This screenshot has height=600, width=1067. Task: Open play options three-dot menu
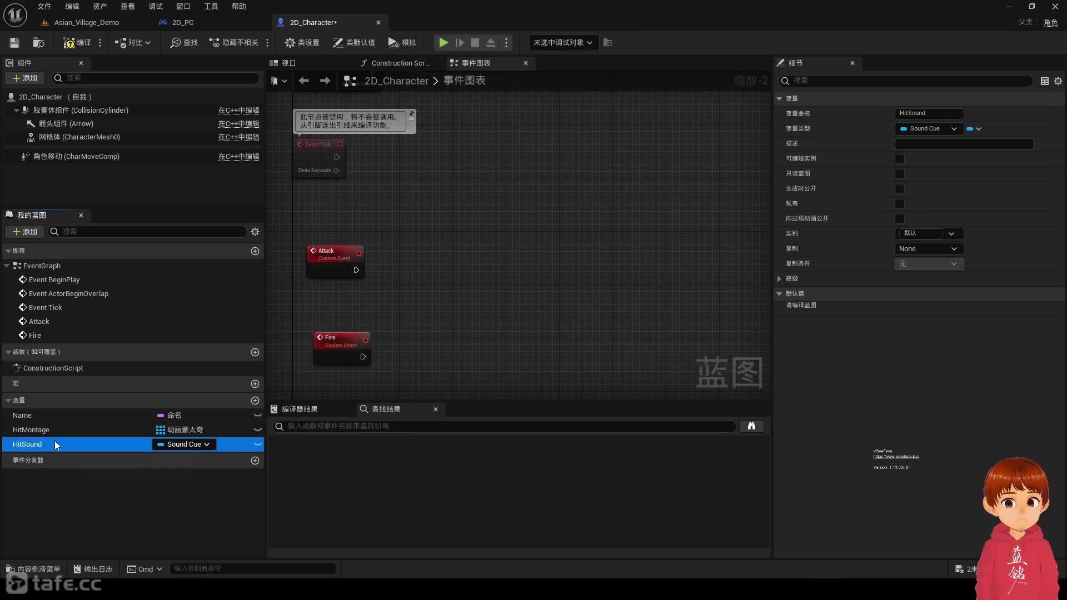[506, 43]
